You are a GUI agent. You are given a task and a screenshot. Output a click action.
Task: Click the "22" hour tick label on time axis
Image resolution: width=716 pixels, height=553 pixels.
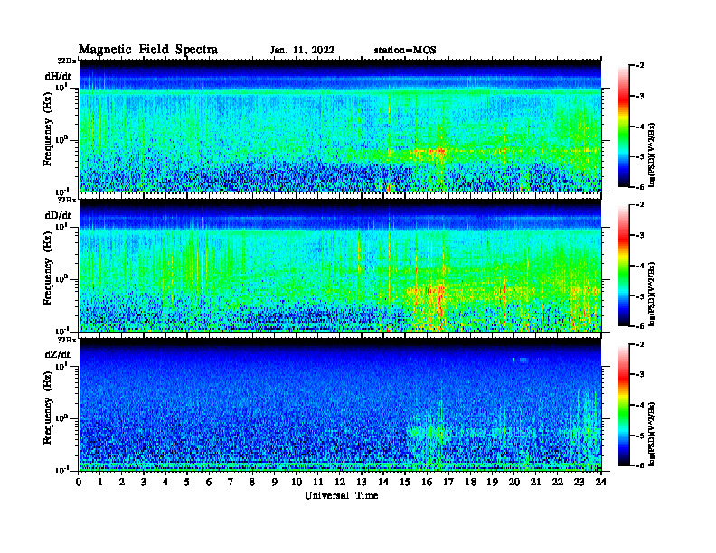tap(557, 482)
